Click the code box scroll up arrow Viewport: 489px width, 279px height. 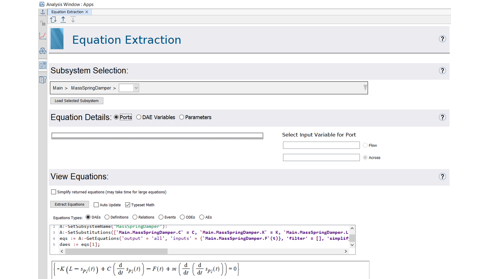tap(352, 228)
